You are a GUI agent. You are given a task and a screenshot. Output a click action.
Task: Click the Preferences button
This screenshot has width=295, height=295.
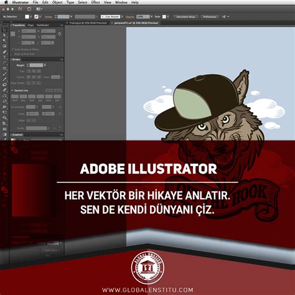(x=210, y=17)
